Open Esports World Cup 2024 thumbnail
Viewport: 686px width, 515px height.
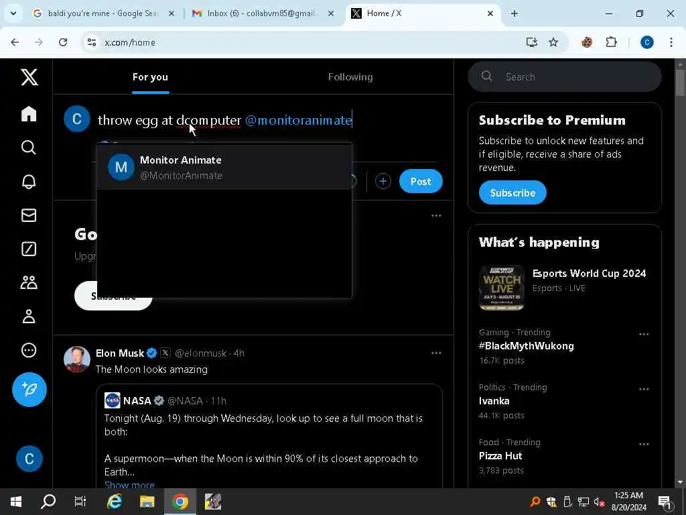tap(501, 287)
